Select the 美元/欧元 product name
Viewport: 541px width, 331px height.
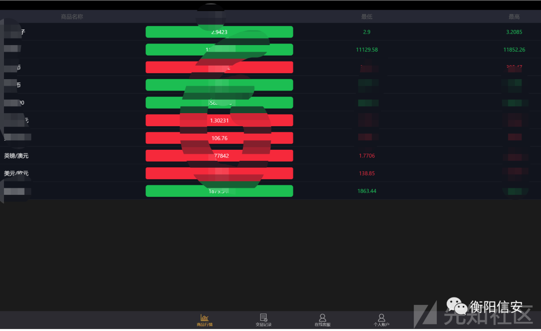(x=16, y=173)
